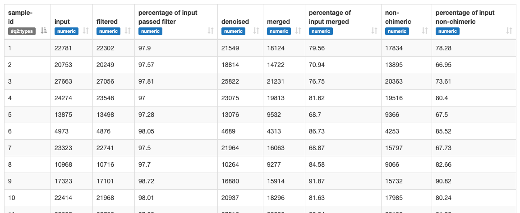The image size is (520, 213).
Task: Click filtered value 20249 in row 2
Action: (105, 65)
